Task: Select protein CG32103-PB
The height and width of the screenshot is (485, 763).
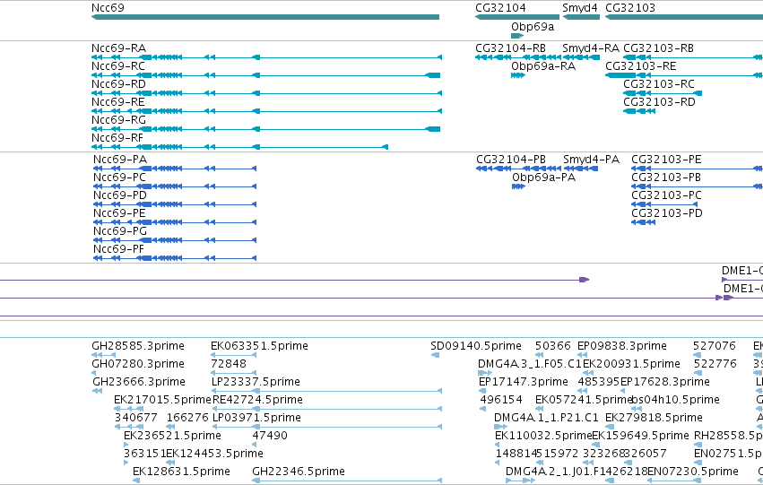Action: tap(697, 186)
